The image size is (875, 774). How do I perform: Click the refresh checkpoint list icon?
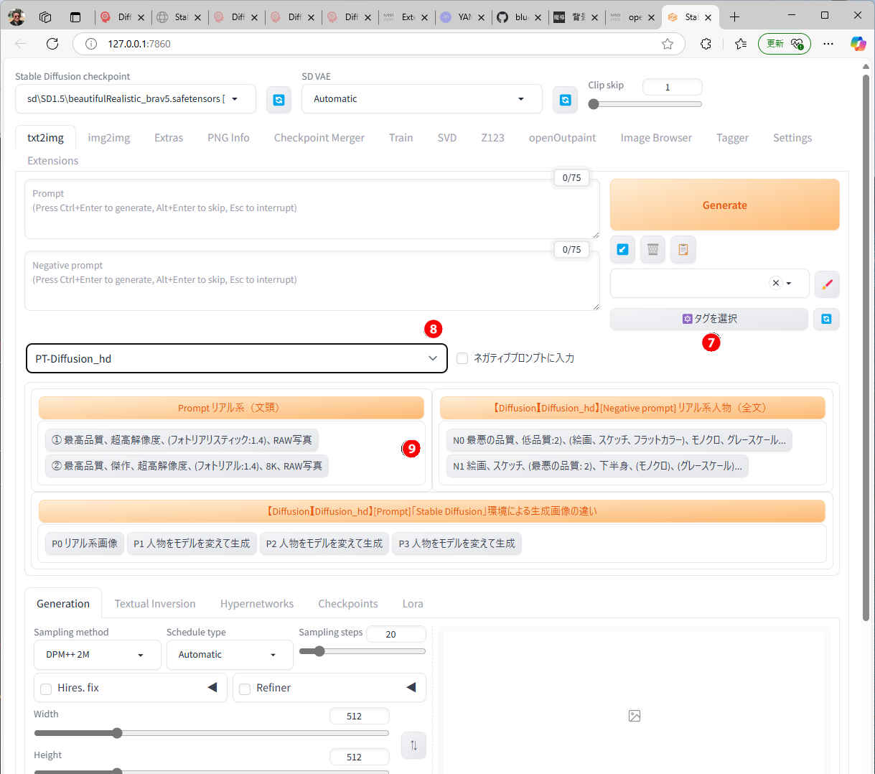coord(279,100)
